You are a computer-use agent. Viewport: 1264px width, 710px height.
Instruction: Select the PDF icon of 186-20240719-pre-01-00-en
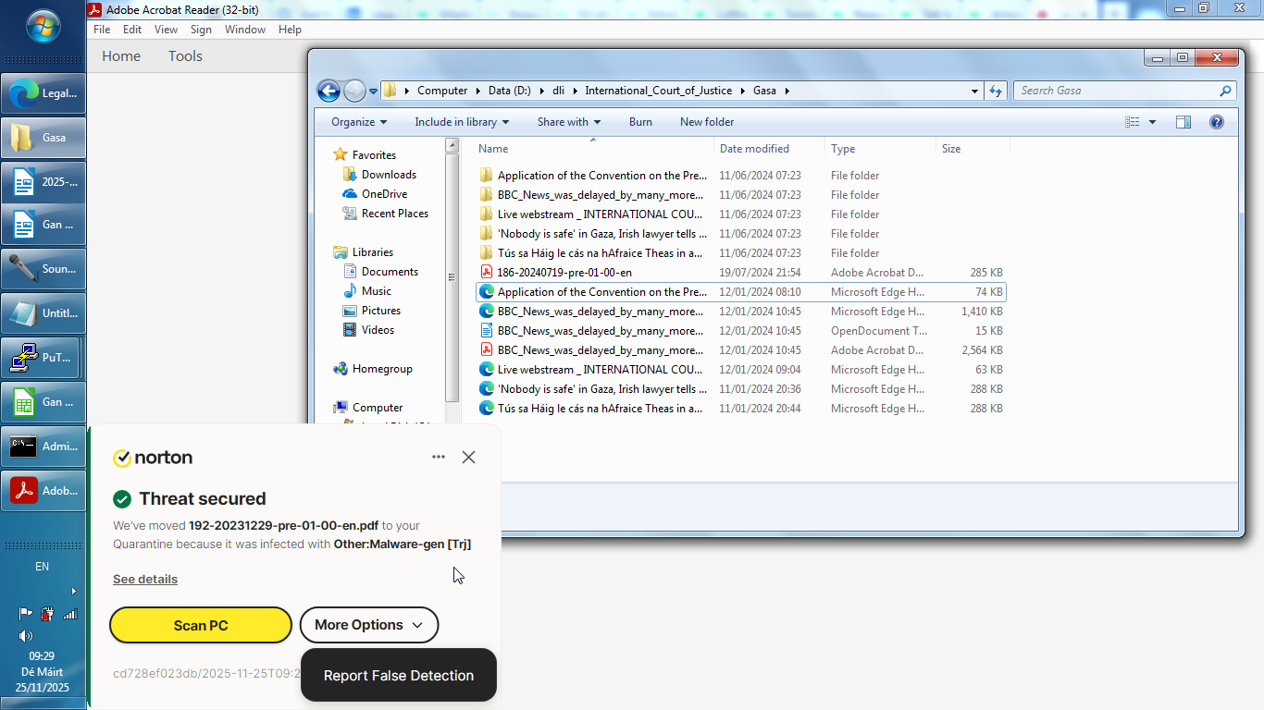pyautogui.click(x=487, y=273)
